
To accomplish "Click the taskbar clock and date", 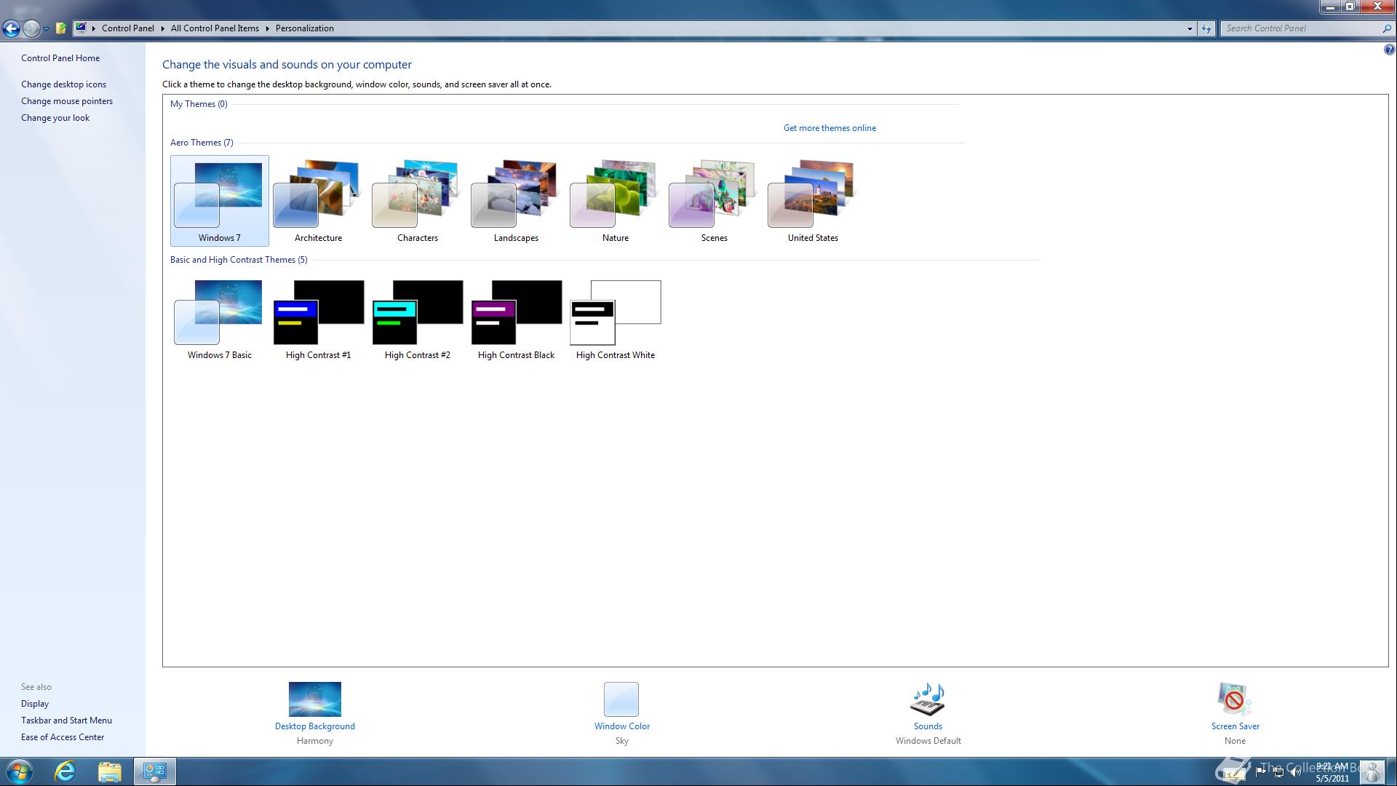I will point(1332,772).
